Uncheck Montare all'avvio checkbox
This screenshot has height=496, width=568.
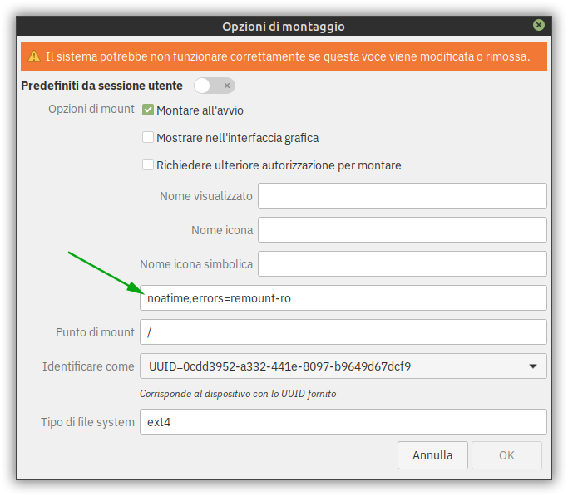[x=148, y=110]
